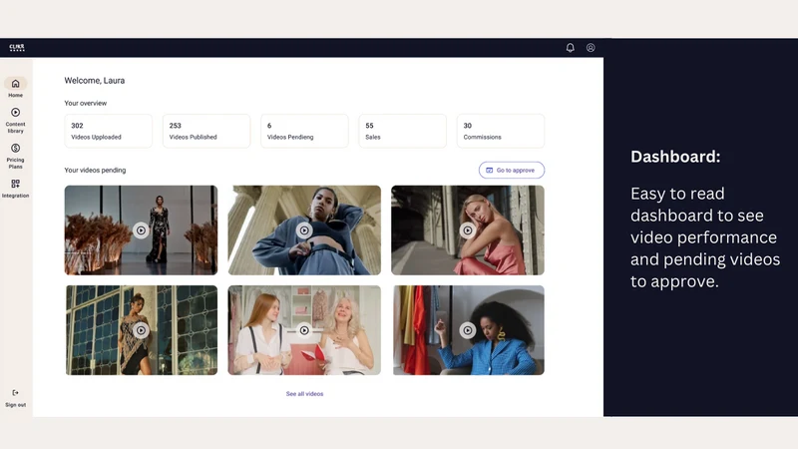Click the Your overview label
This screenshot has width=798, height=449.
point(86,103)
